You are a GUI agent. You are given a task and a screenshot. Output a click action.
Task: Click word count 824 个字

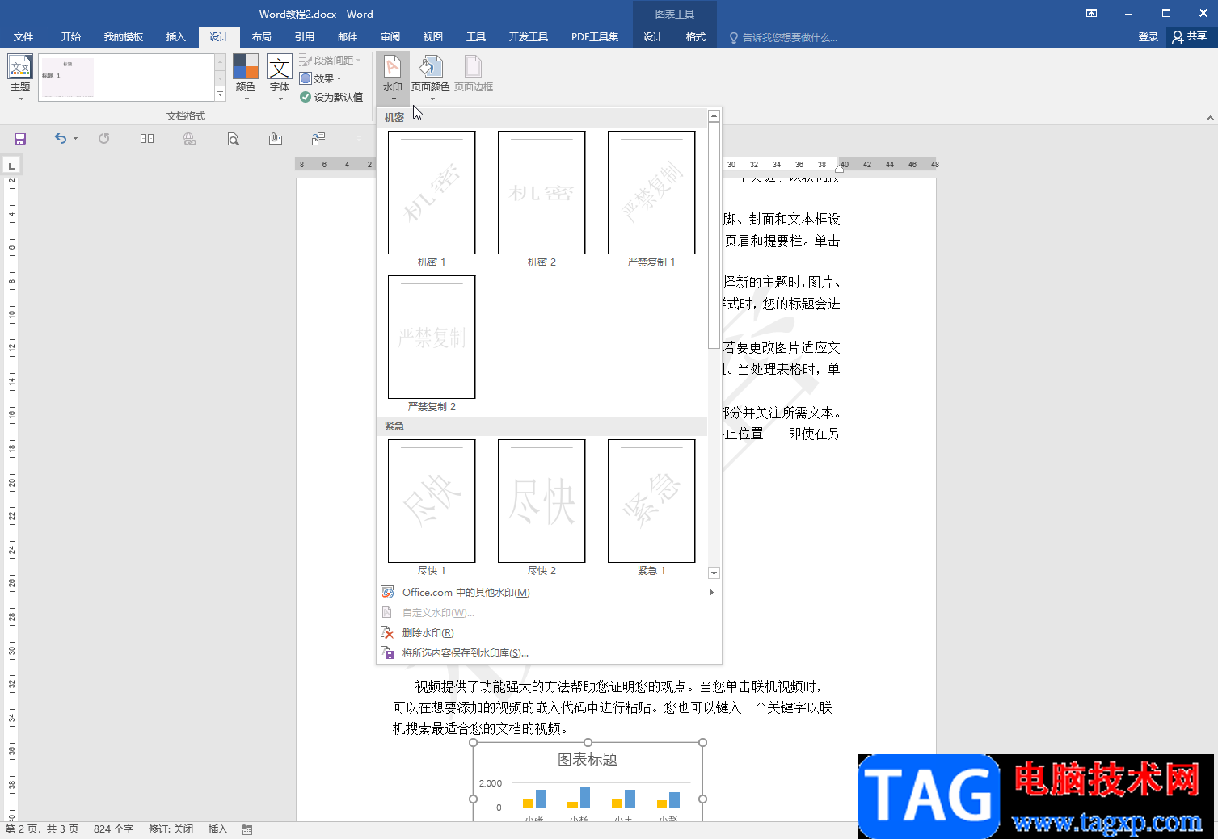[x=113, y=829]
